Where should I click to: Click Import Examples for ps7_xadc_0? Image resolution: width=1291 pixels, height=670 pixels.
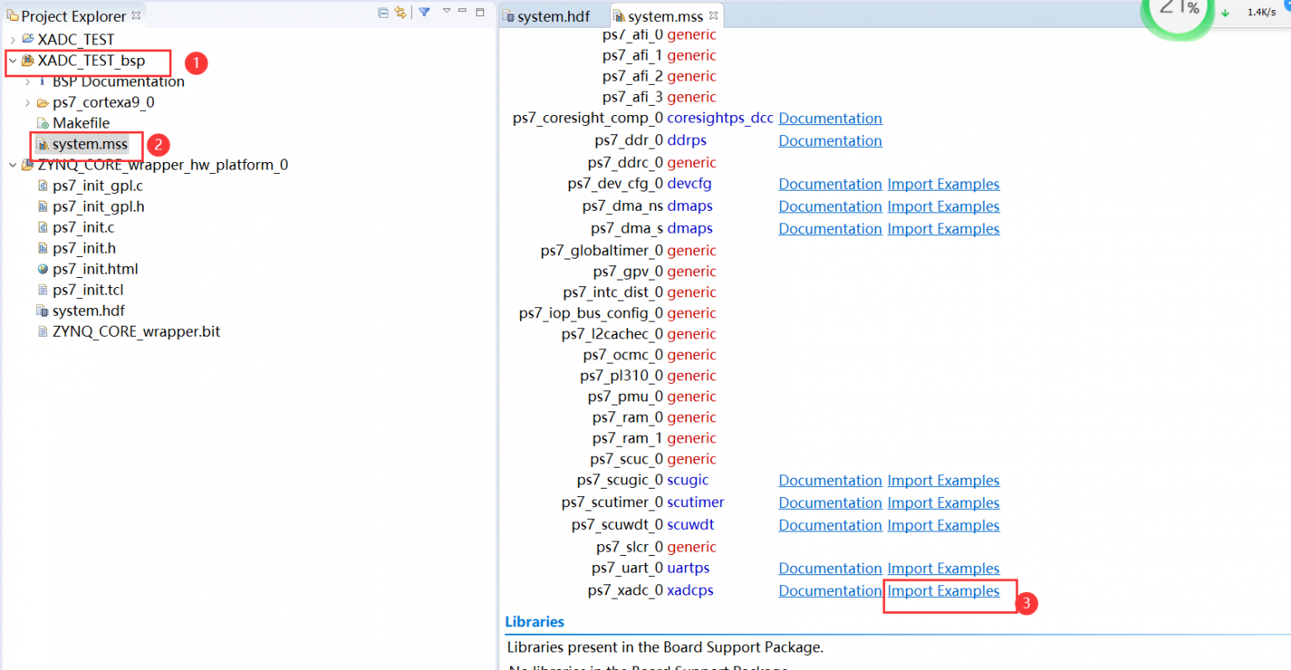(x=943, y=591)
